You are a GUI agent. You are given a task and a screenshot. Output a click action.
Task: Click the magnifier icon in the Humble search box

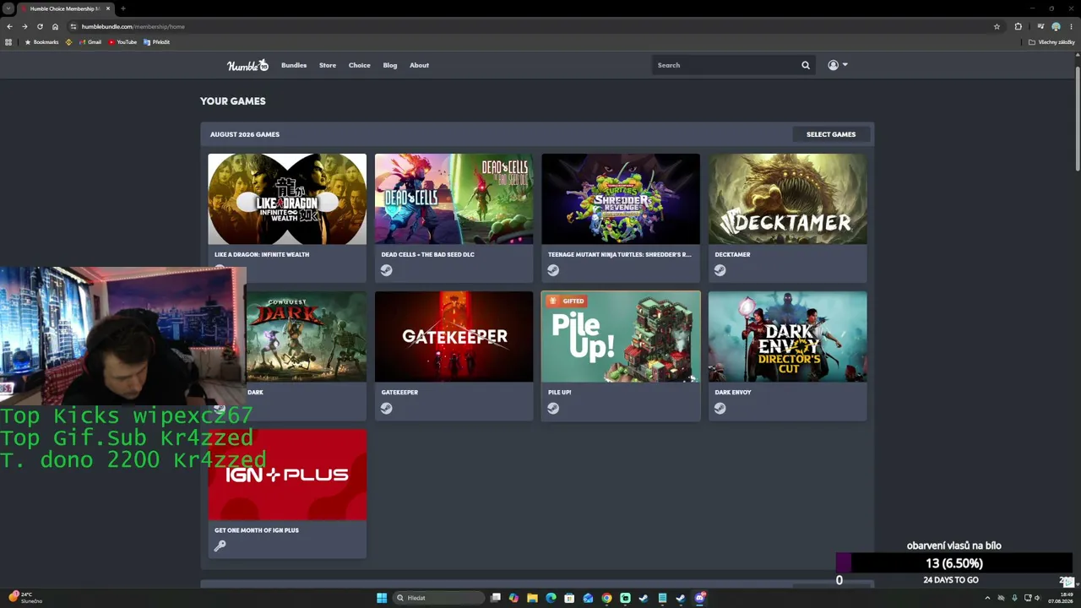[806, 65]
